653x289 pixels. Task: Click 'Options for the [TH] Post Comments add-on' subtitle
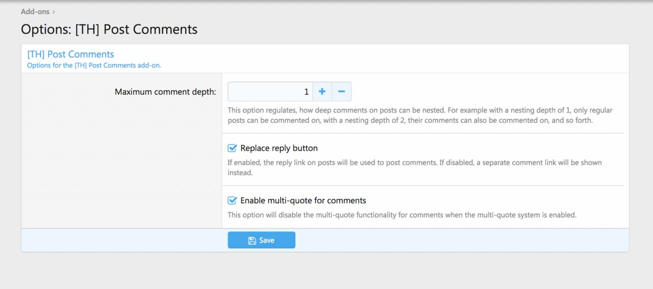coord(94,65)
